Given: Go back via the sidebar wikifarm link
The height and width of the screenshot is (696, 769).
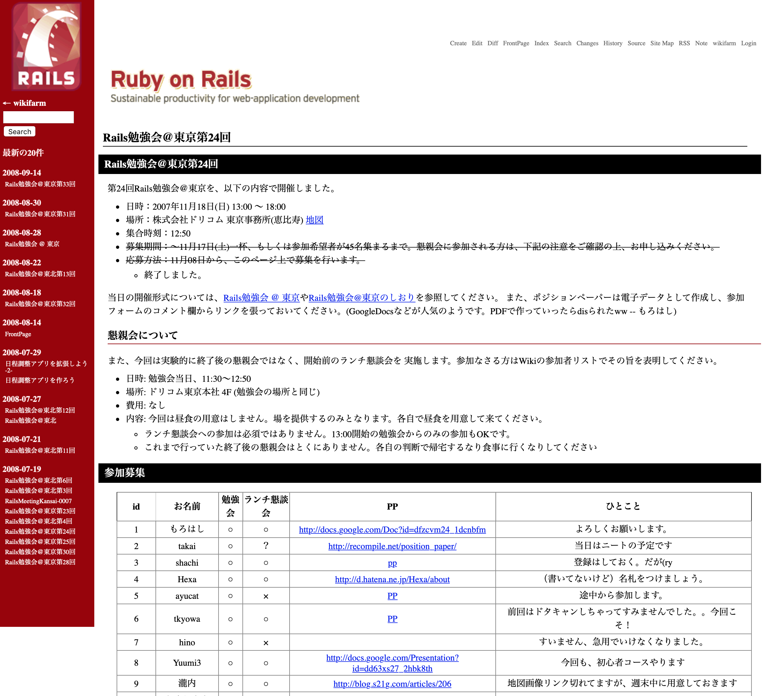Looking at the screenshot, I should coord(25,103).
